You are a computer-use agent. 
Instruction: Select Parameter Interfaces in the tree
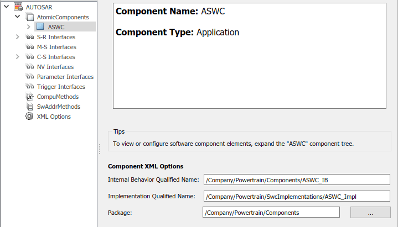coord(65,77)
